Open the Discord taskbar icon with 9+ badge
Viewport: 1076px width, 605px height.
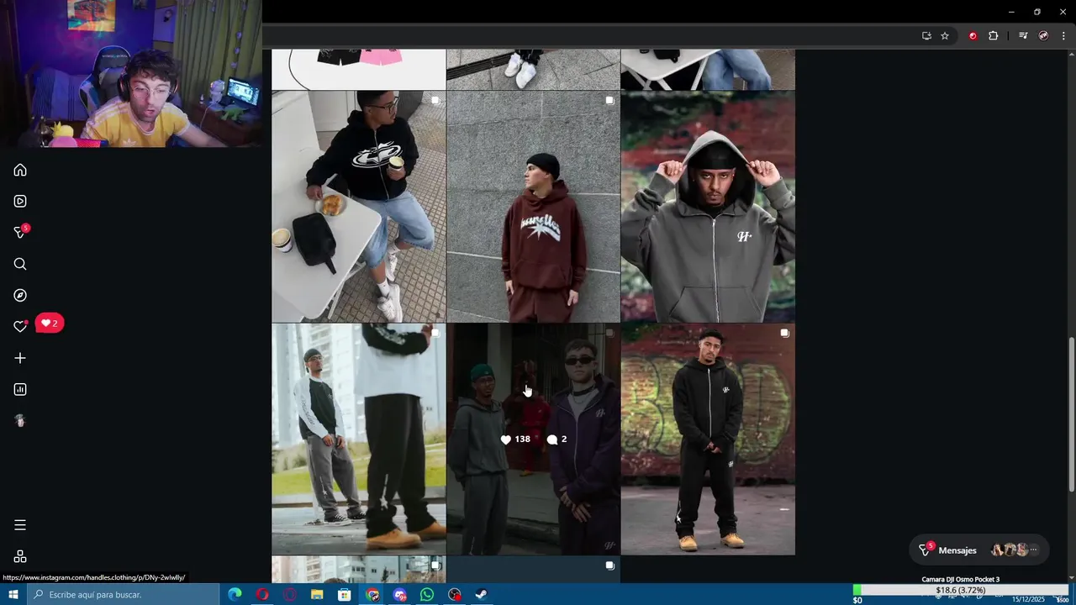[x=400, y=595]
